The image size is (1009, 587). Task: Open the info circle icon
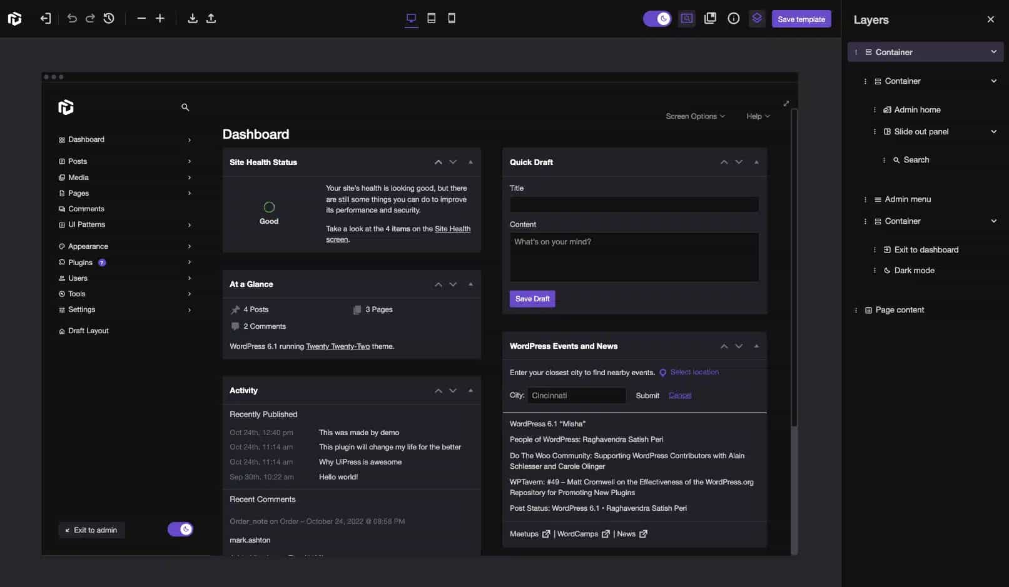(x=734, y=19)
